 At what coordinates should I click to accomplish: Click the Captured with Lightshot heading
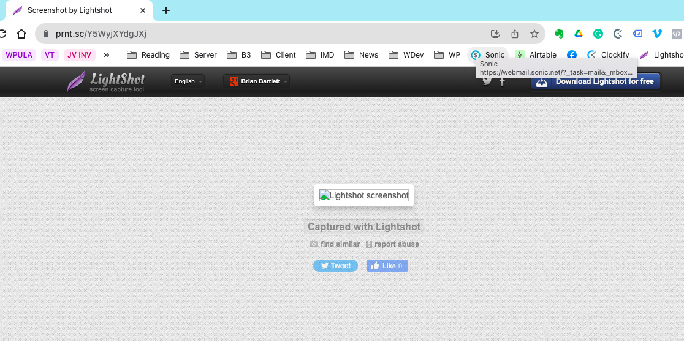click(x=364, y=227)
